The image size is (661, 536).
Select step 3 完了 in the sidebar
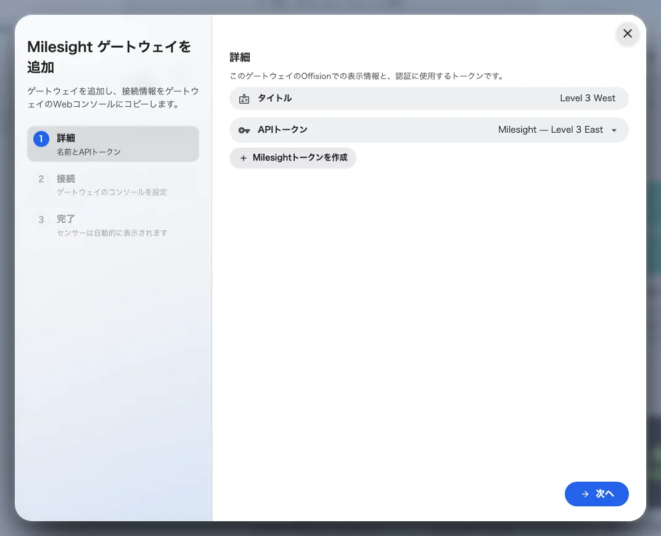pyautogui.click(x=113, y=225)
